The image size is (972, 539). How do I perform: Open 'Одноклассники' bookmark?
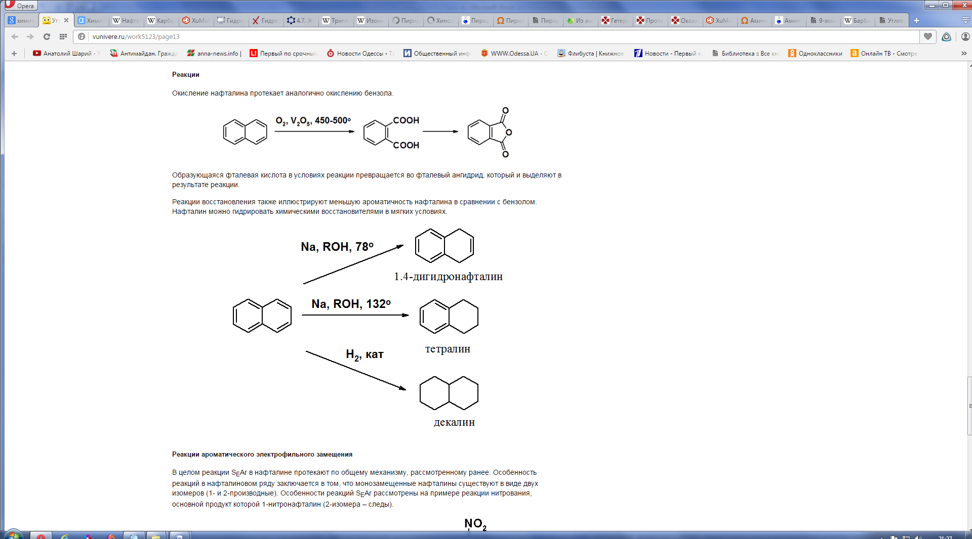(815, 53)
